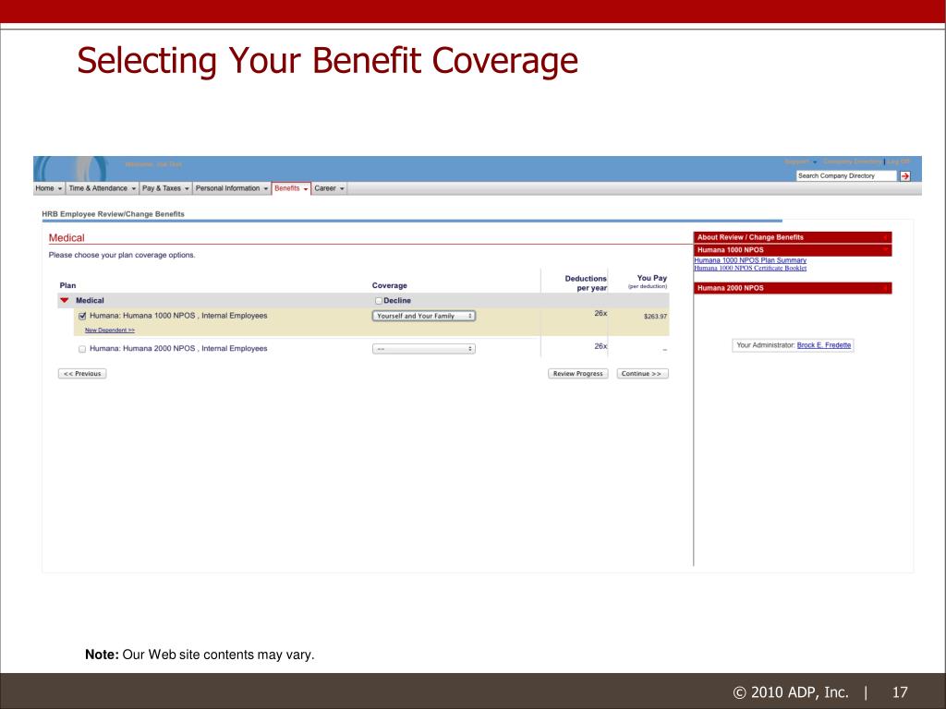Click the << Previous button
Image resolution: width=946 pixels, height=709 pixels.
pyautogui.click(x=82, y=374)
